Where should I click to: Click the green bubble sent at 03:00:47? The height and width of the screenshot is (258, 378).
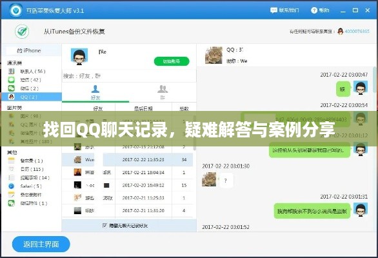click(343, 89)
